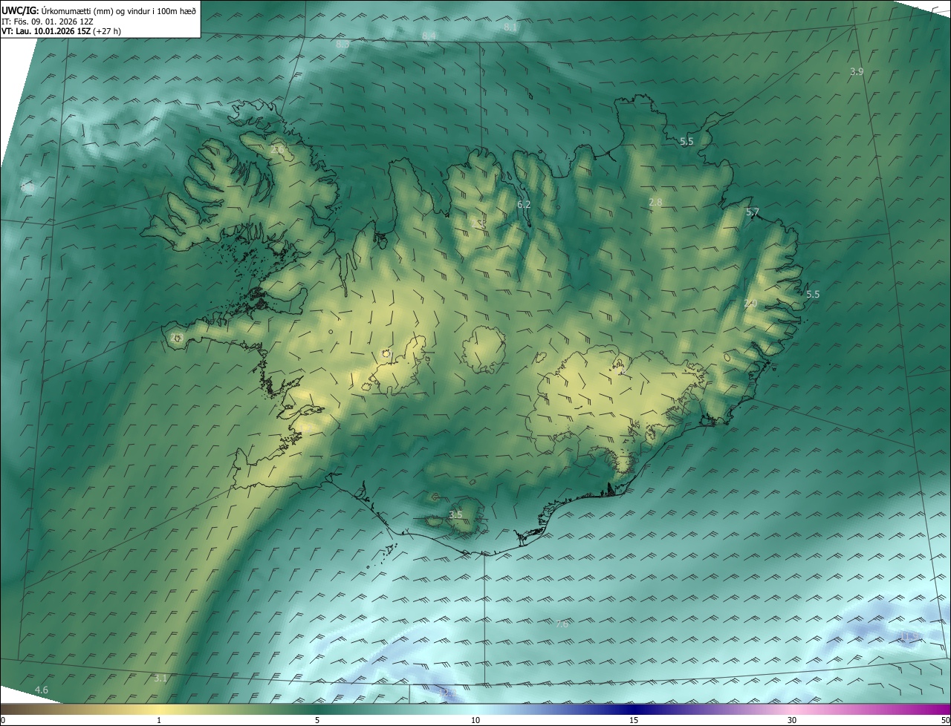Click the 8.3 value label on the map
This screenshot has width=951, height=726.
coord(343,45)
